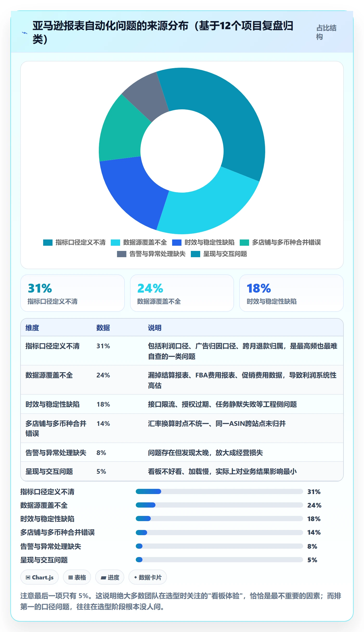The width and height of the screenshot is (364, 632).
Task: Click the progress bar for 指标口径定义不清
Action: pos(219,491)
